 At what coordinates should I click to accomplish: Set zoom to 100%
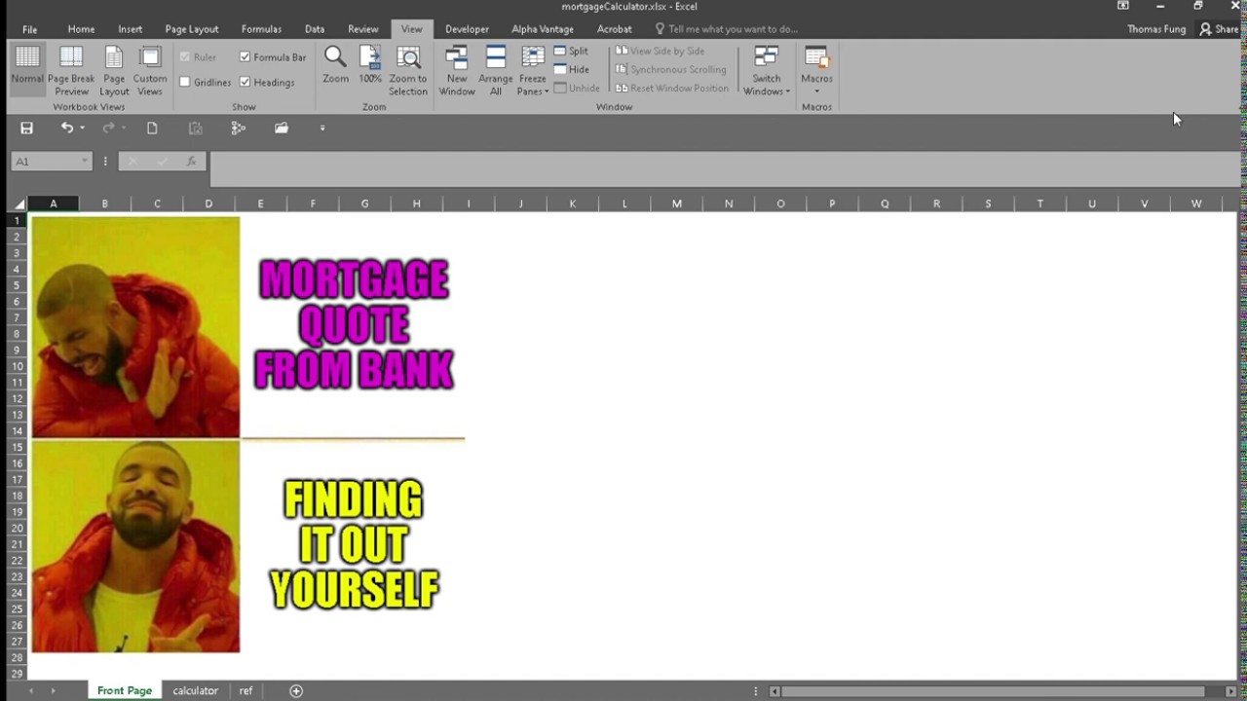coord(370,65)
